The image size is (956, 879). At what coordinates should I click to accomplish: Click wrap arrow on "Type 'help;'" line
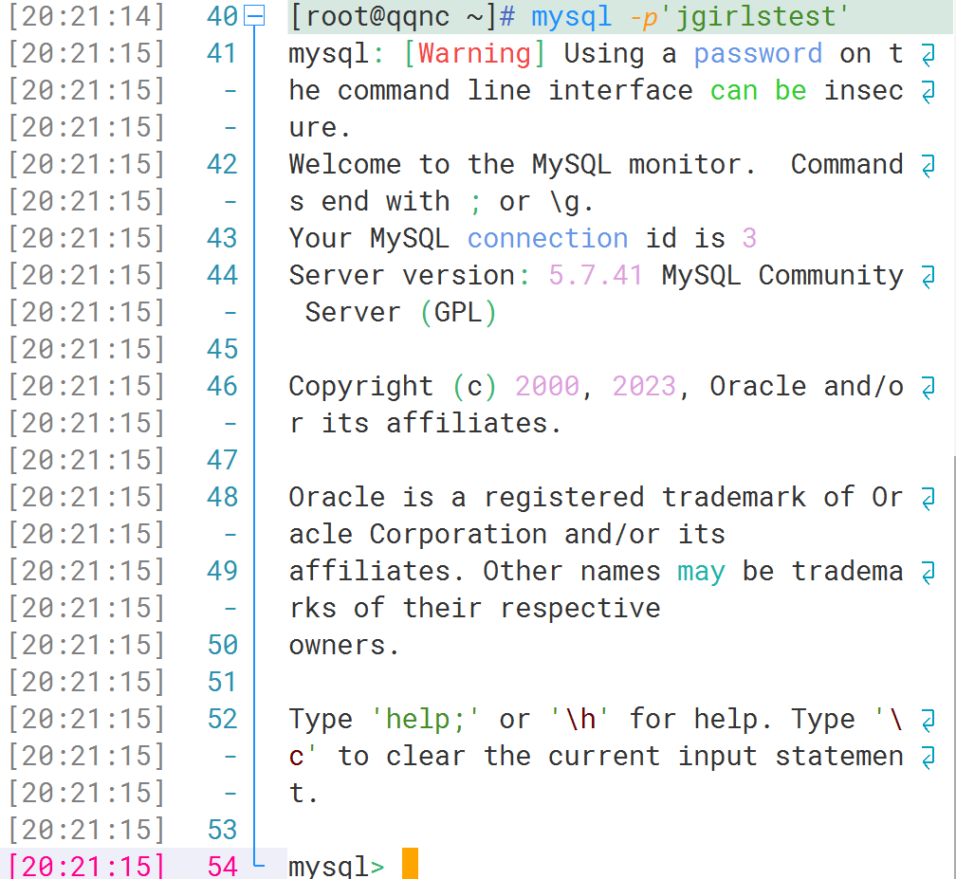pyautogui.click(x=928, y=721)
